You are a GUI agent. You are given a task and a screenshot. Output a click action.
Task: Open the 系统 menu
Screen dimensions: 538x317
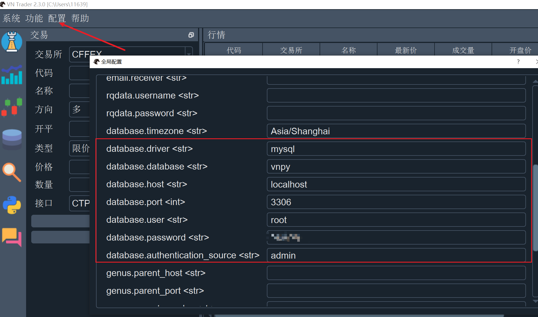click(11, 18)
